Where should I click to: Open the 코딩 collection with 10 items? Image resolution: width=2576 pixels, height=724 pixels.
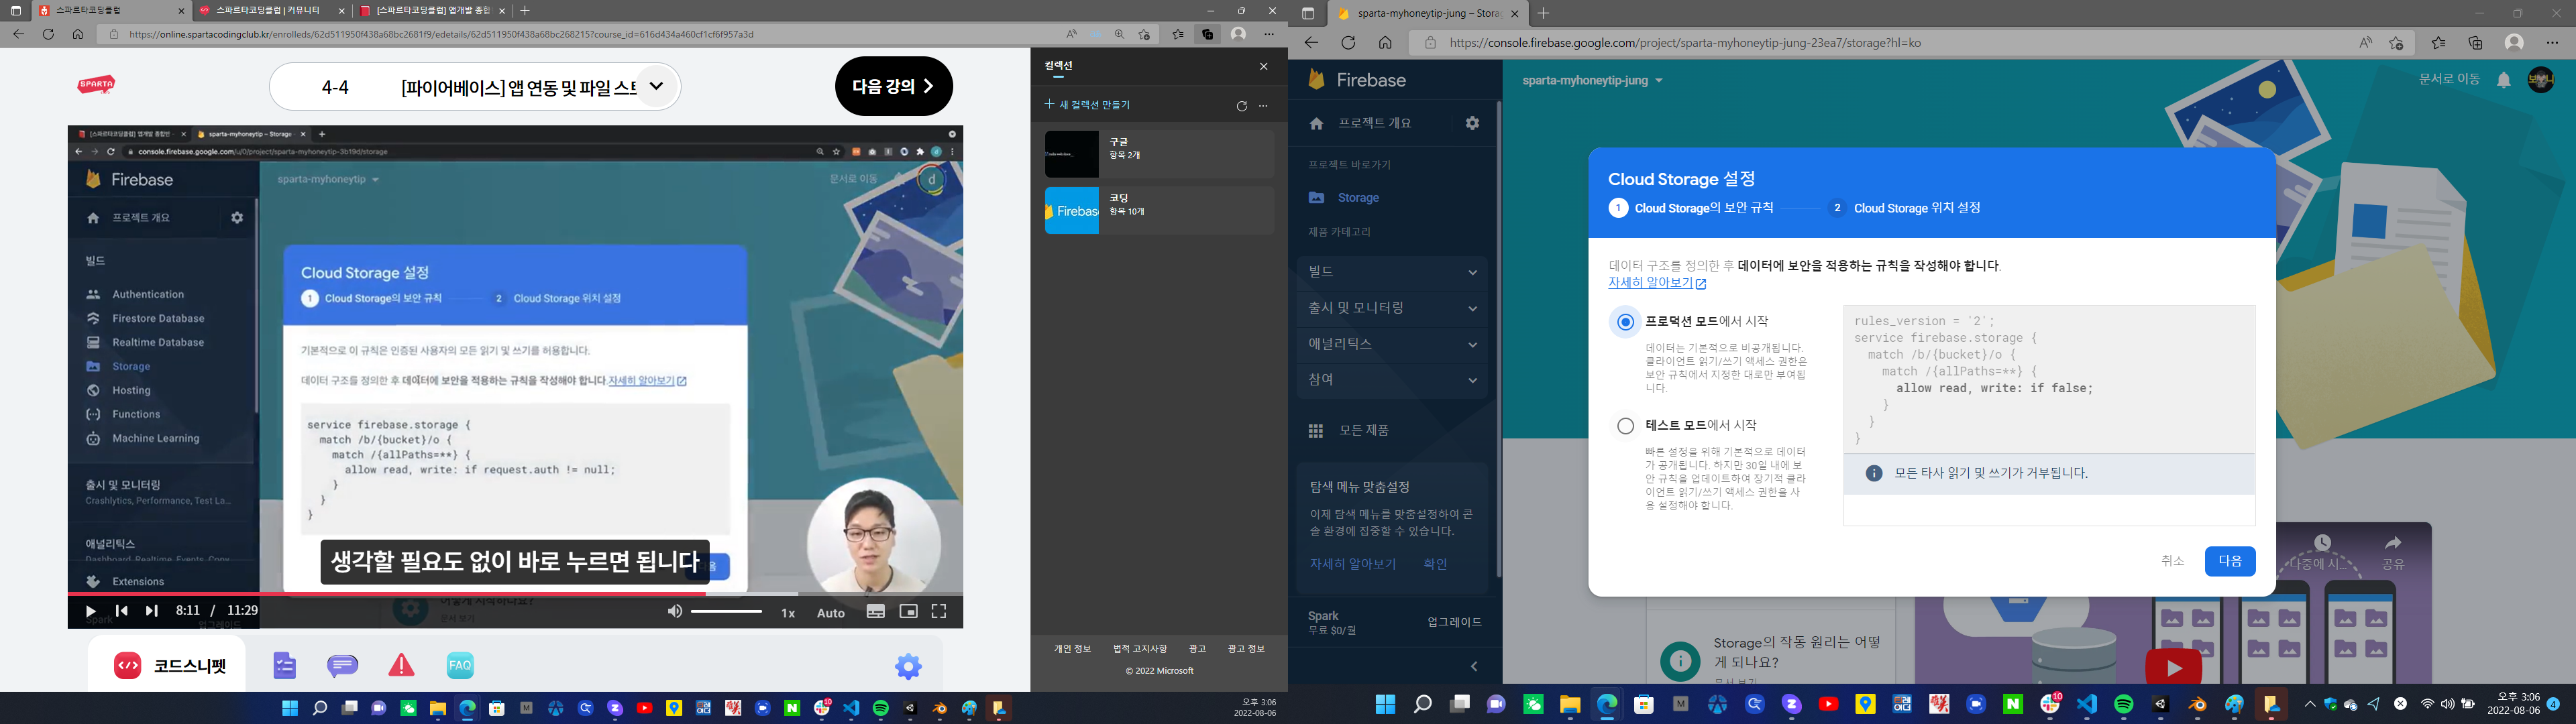[x=1159, y=210]
